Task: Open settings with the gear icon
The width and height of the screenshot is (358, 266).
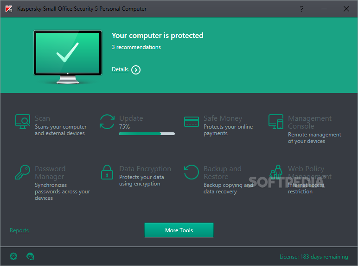Action: pos(13,256)
